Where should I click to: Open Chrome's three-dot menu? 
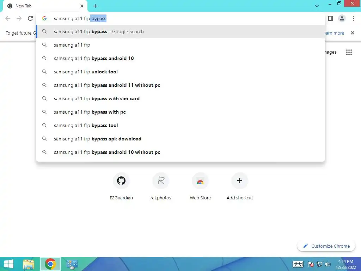[x=353, y=18]
